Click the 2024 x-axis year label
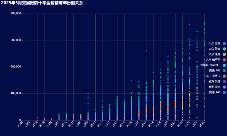 194,124
